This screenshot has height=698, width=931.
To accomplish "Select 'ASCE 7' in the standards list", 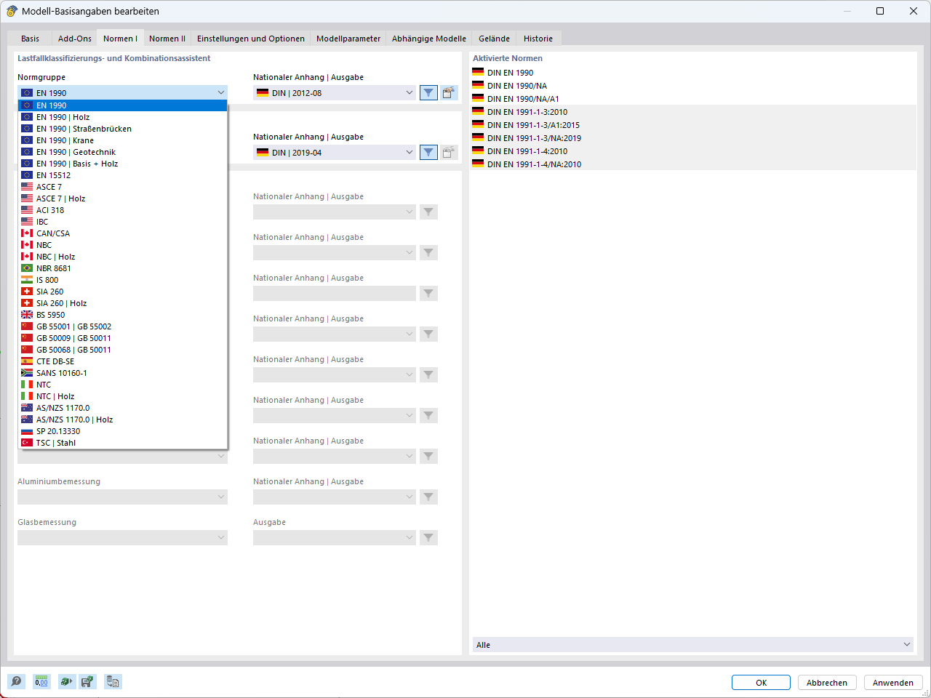I will click(x=51, y=186).
